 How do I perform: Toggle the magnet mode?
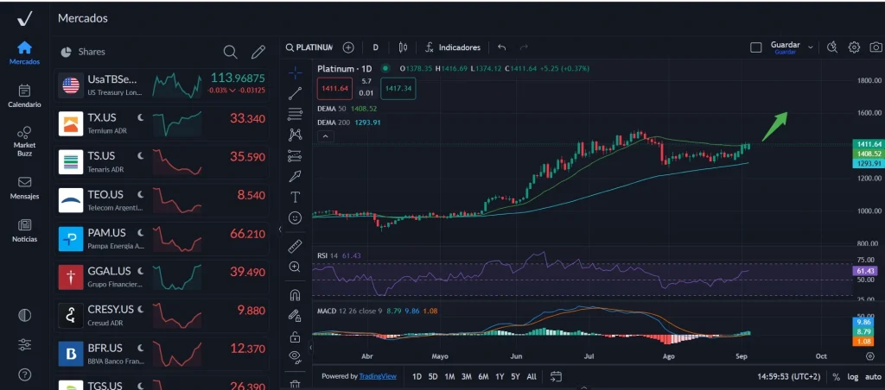[x=295, y=295]
